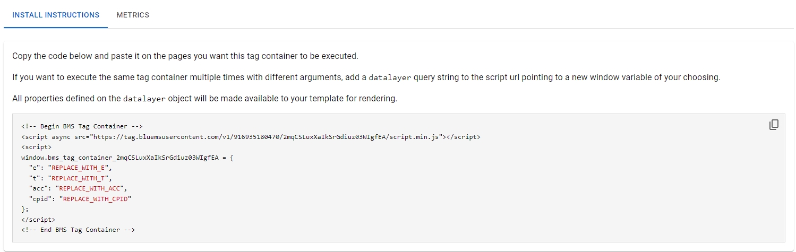Copy the tag container code to clipboard
796x252 pixels.
774,125
